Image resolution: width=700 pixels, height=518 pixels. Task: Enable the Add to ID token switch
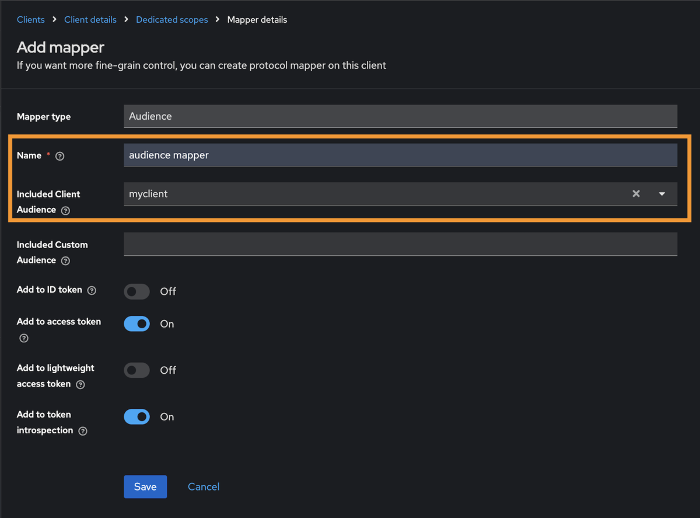(137, 291)
